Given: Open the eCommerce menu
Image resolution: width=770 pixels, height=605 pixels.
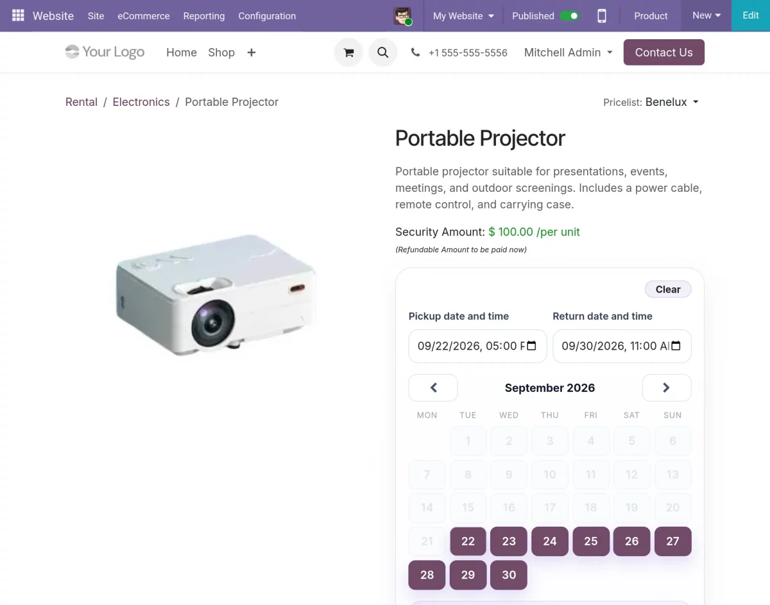Looking at the screenshot, I should tap(144, 16).
